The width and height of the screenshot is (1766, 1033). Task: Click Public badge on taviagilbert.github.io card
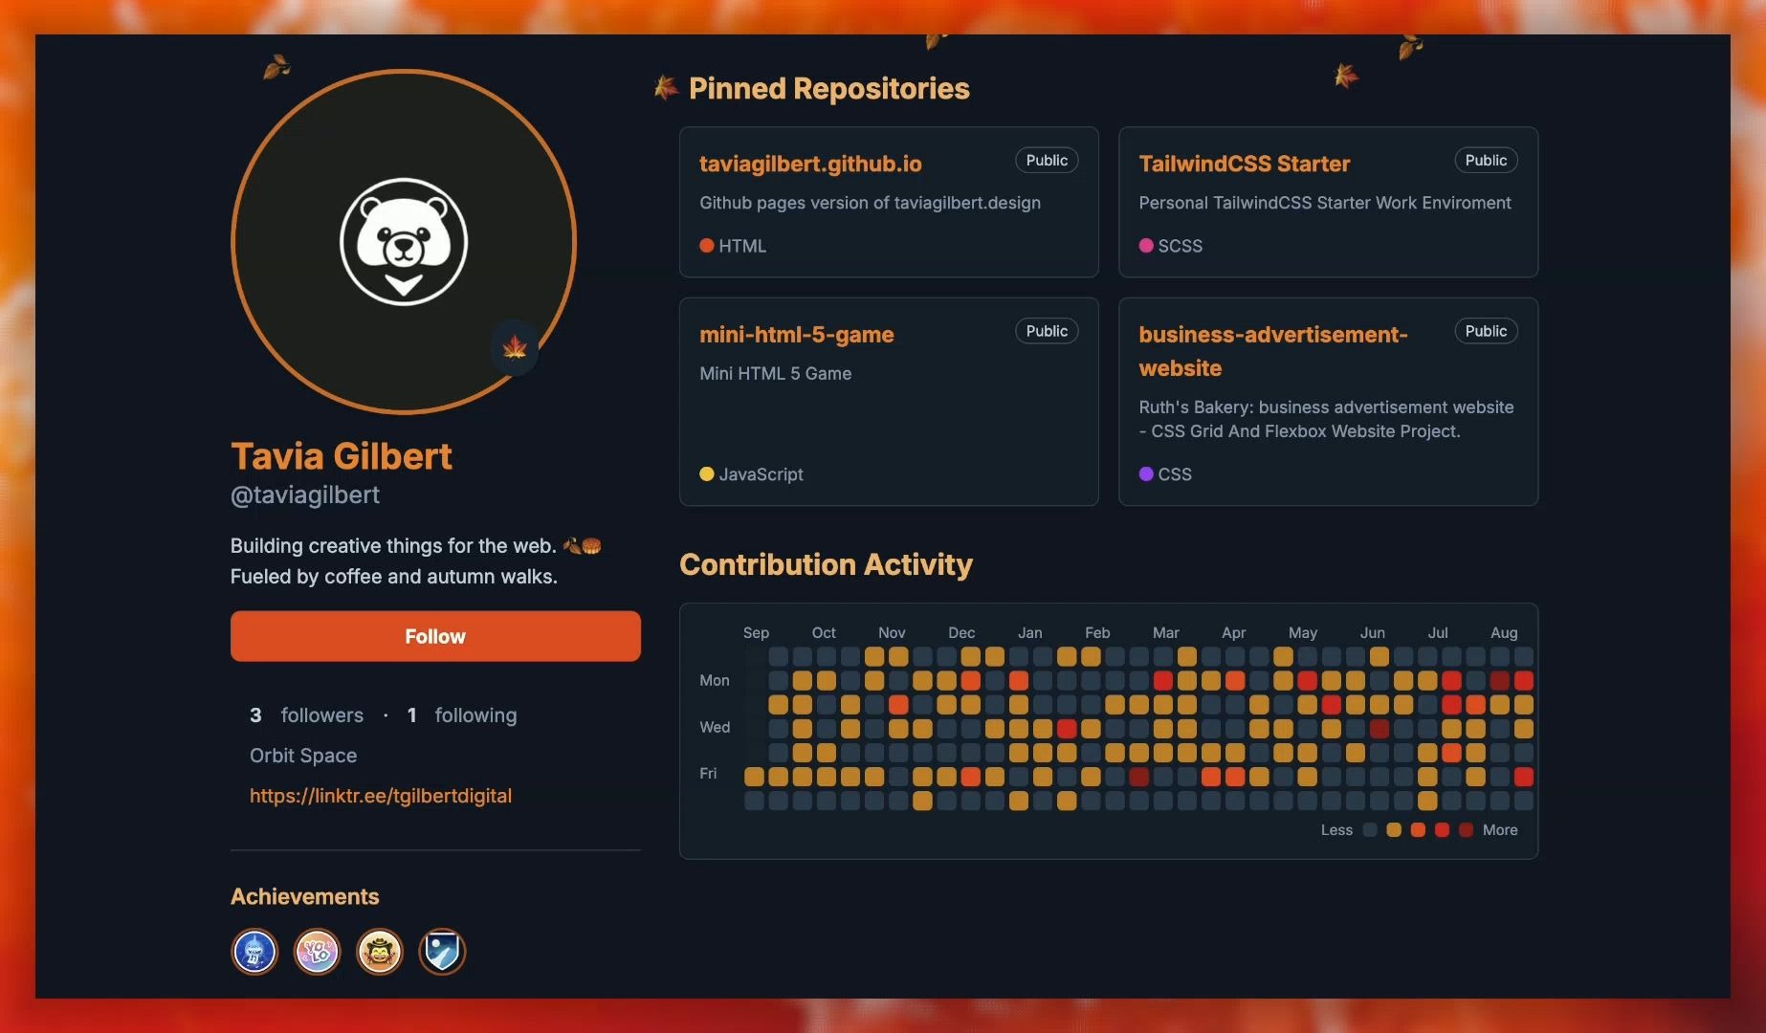[1047, 161]
